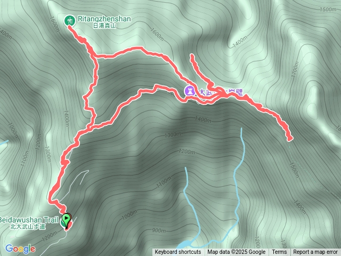This screenshot has width=341, height=256.
Task: Open the Beidawushan Trail place label
Action: point(29,220)
